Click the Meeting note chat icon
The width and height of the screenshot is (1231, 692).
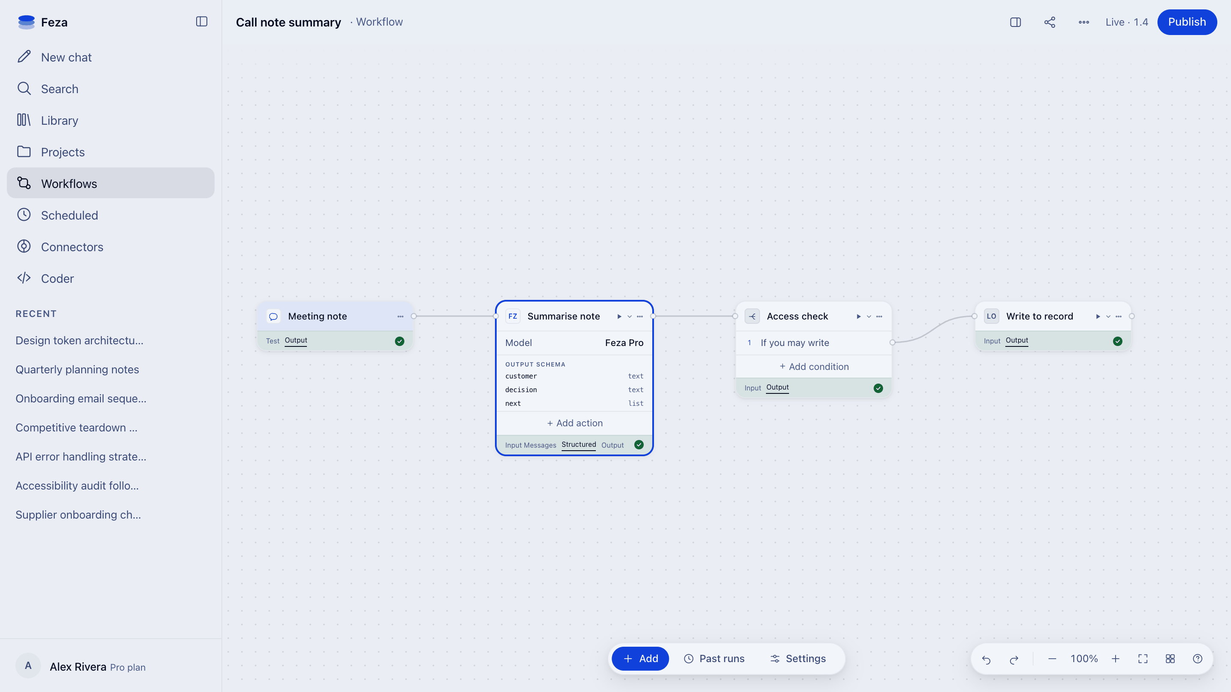(274, 316)
